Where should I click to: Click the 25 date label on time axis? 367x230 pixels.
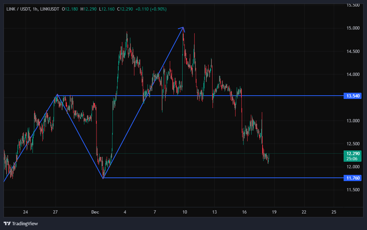[x=333, y=212]
